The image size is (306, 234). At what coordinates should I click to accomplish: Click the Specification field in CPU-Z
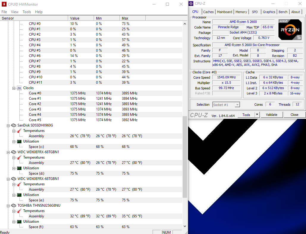click(x=258, y=45)
